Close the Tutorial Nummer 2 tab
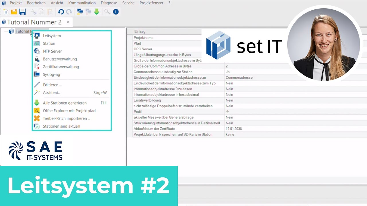 tap(68, 22)
